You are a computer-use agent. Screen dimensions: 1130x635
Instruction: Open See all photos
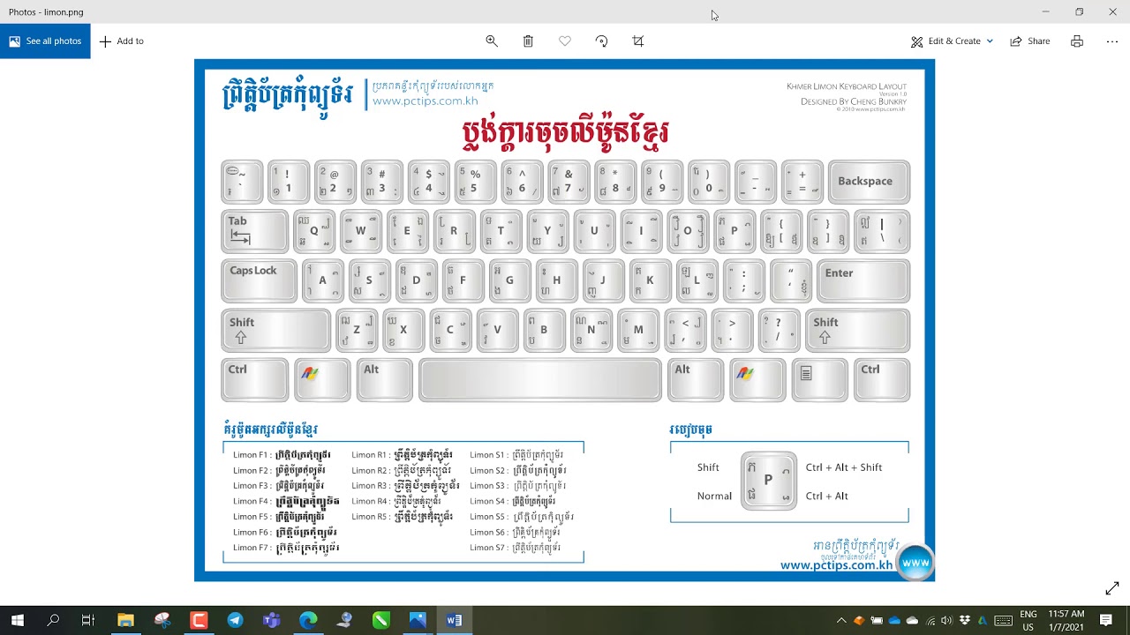pyautogui.click(x=45, y=41)
